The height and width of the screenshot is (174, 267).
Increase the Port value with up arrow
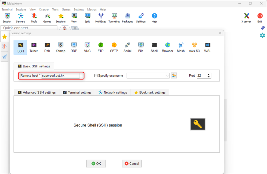coord(208,75)
